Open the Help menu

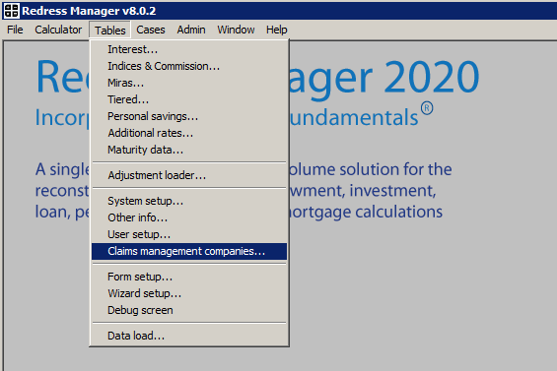[276, 30]
